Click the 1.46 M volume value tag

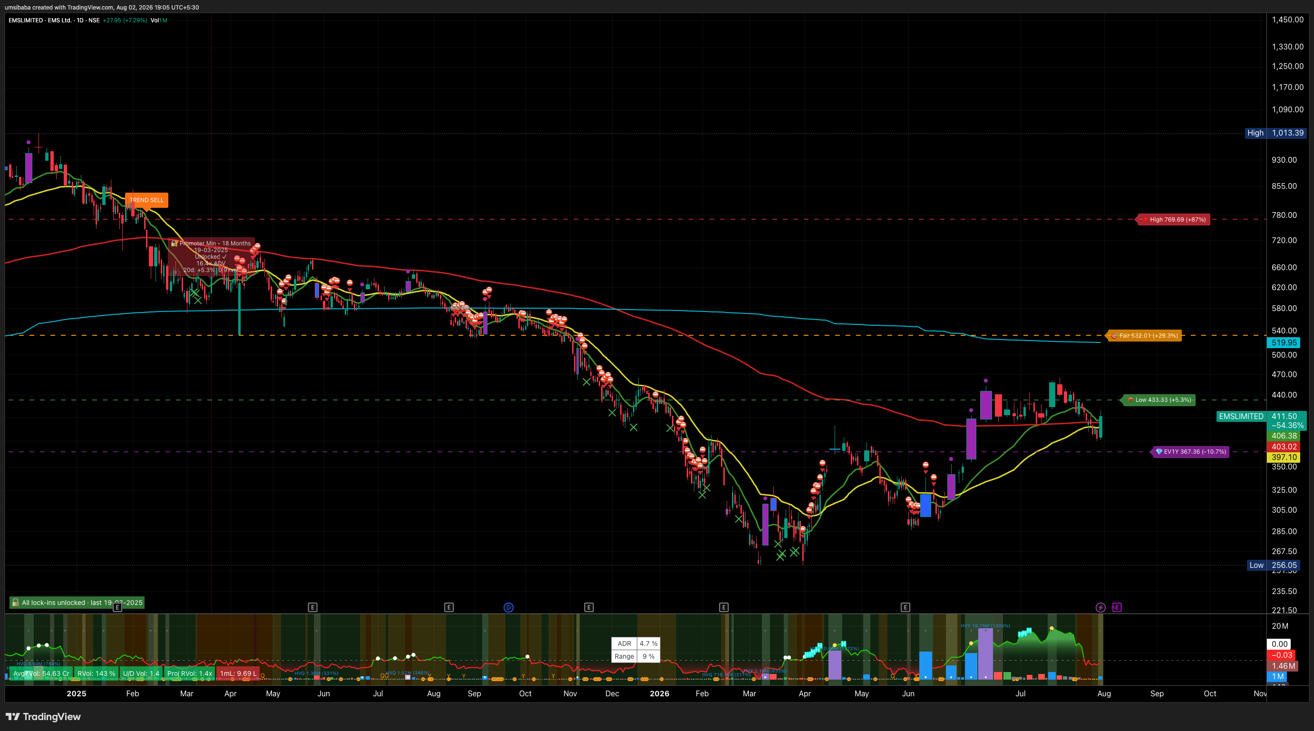tap(1282, 666)
